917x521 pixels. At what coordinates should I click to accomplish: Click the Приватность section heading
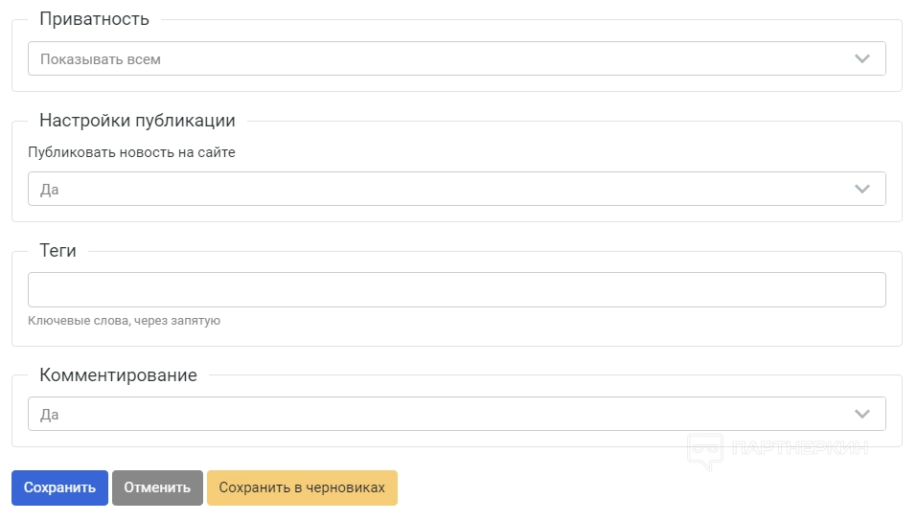(94, 19)
